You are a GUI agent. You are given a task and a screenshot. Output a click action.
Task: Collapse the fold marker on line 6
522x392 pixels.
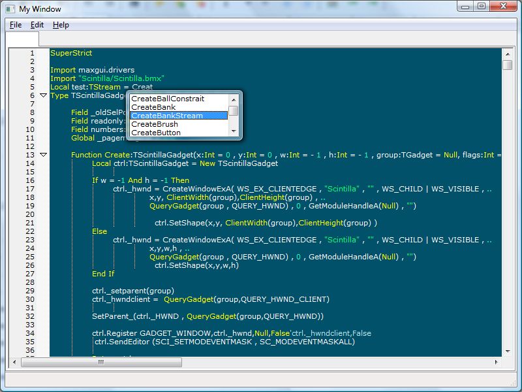[x=44, y=95]
